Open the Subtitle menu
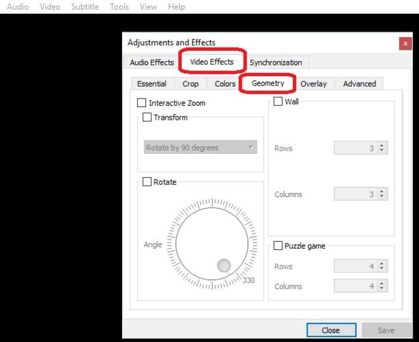This screenshot has width=419, height=342. click(x=85, y=7)
